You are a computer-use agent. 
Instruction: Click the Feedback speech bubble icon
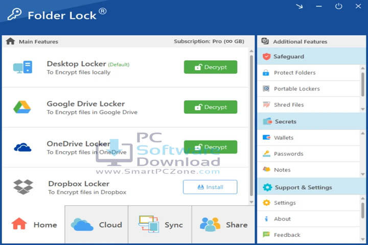(266, 234)
